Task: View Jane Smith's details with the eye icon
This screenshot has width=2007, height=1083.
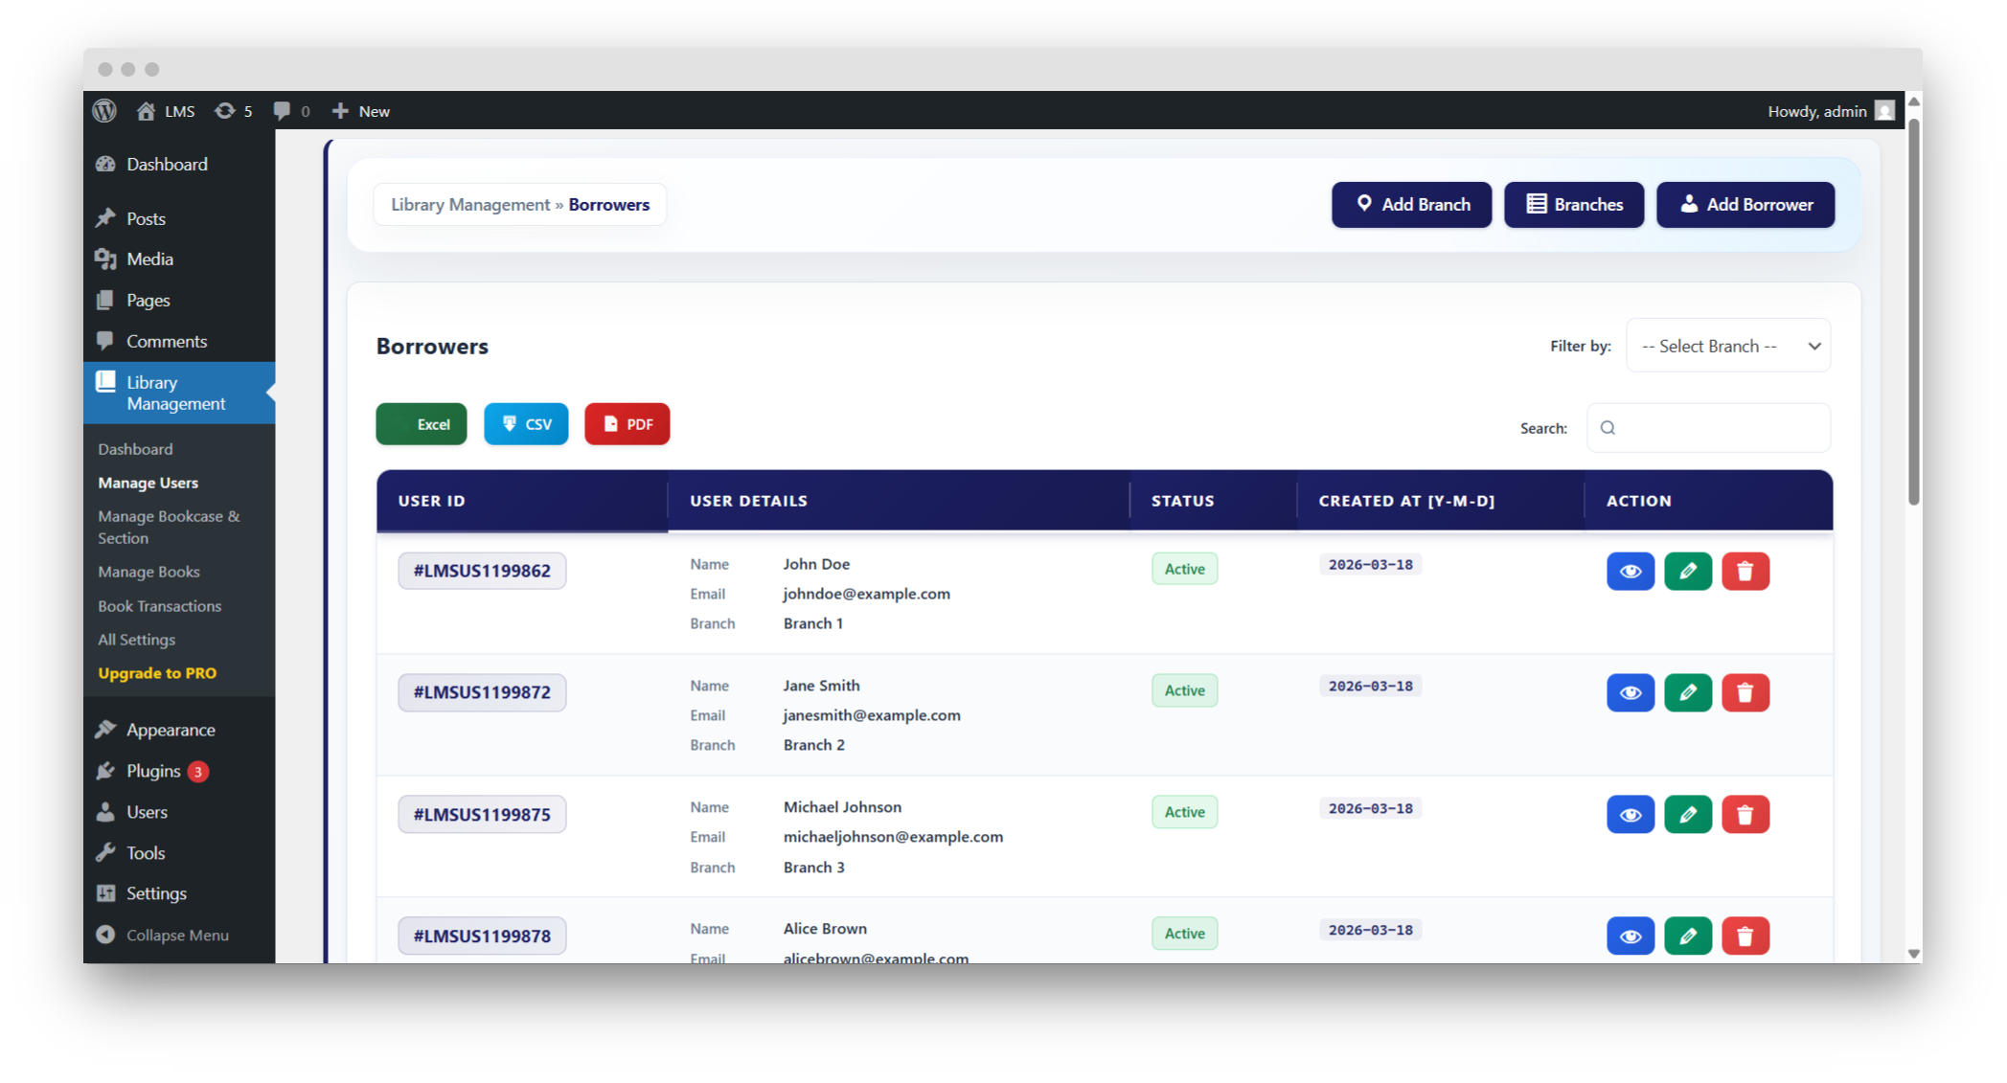Action: (x=1630, y=693)
